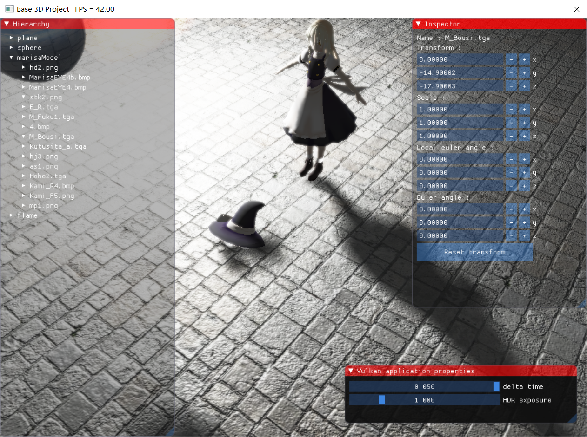Click the Transform z field showing -17.90003
587x437 pixels.
tap(460, 86)
